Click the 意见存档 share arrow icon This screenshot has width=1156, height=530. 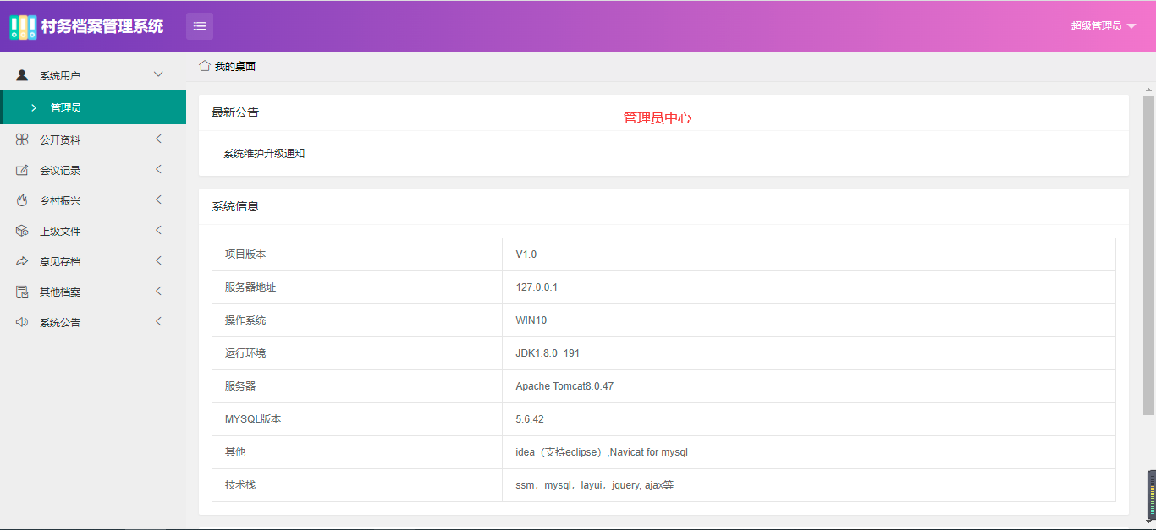coord(22,261)
